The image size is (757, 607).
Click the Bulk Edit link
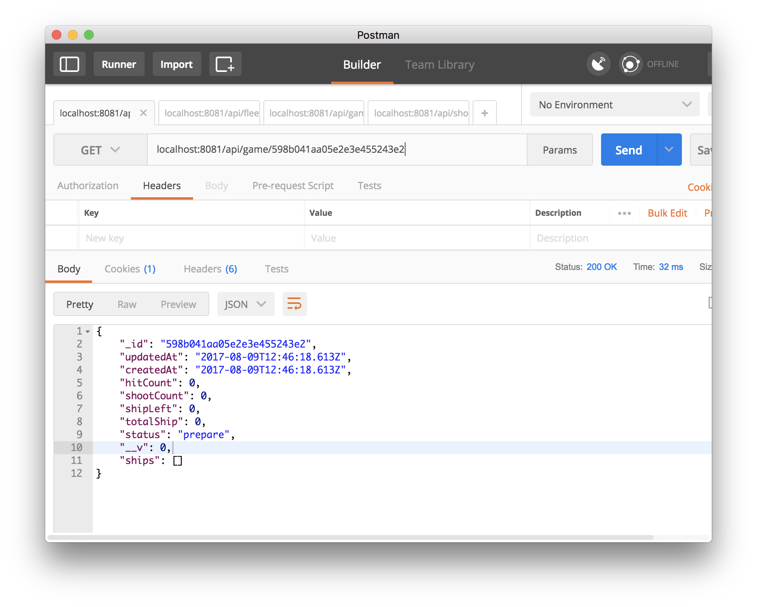[x=667, y=213]
